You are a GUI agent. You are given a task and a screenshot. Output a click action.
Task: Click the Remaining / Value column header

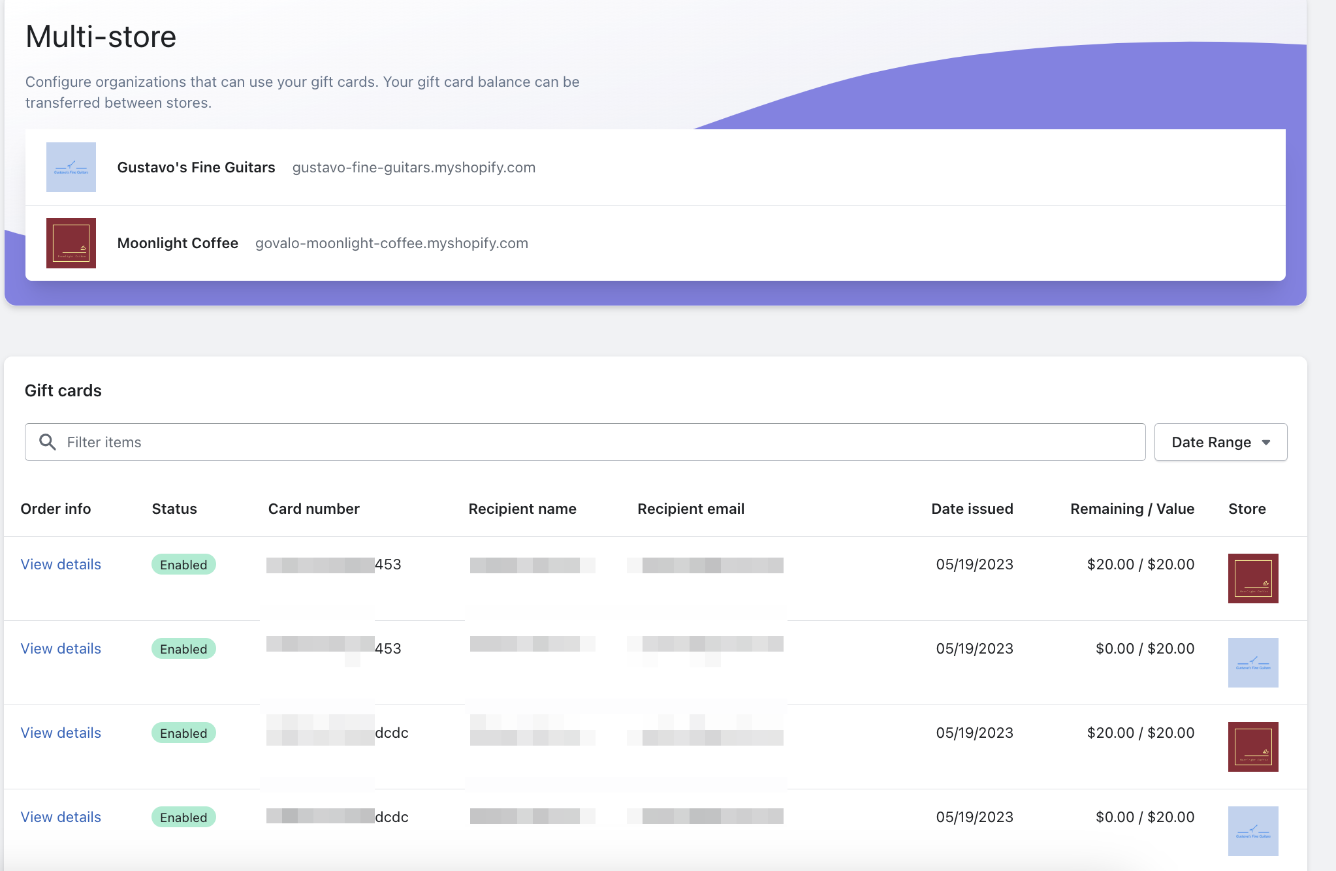[1132, 509]
